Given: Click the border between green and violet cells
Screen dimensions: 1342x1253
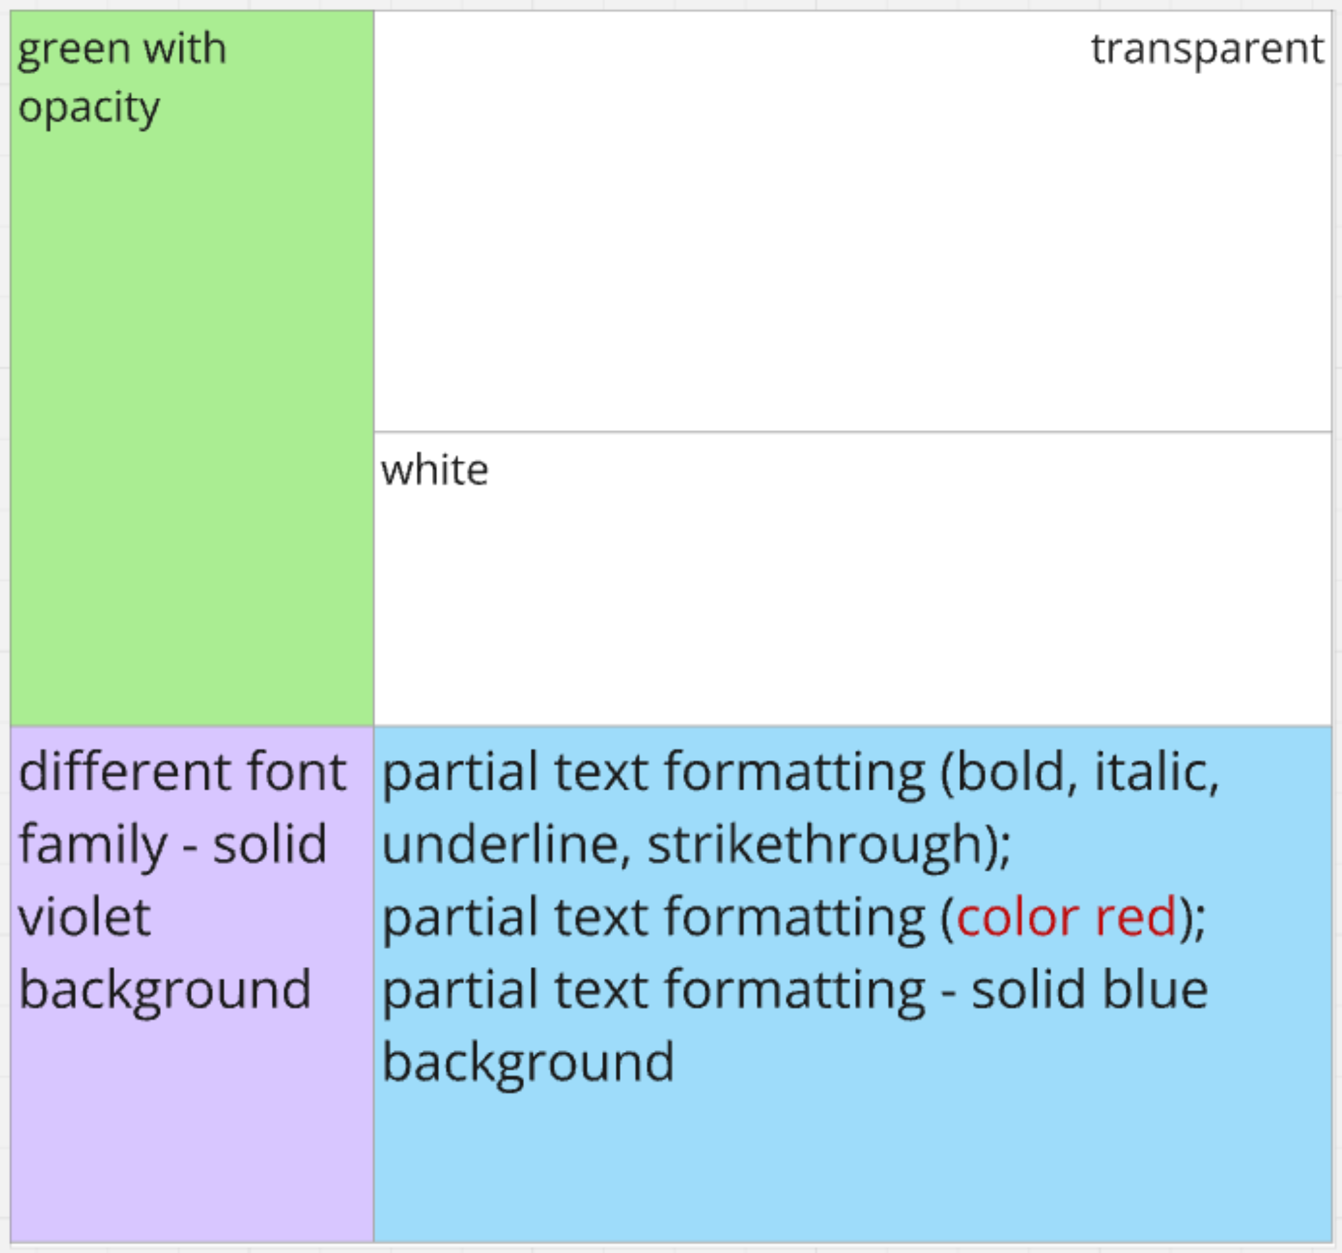Looking at the screenshot, I should click(x=192, y=726).
